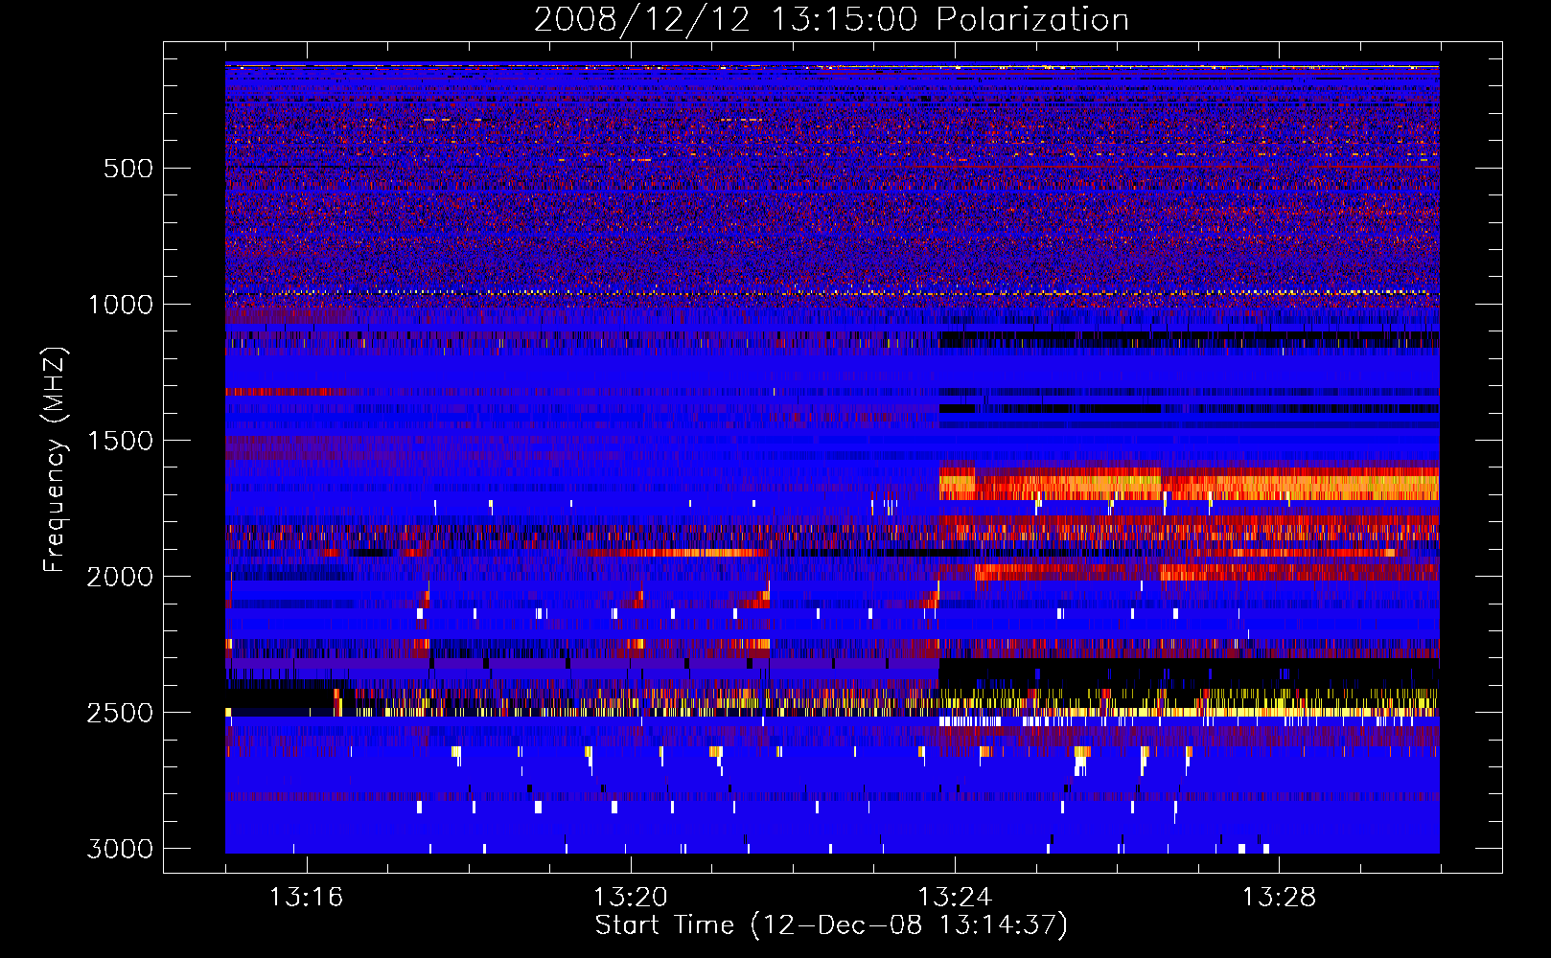This screenshot has height=958, width=1551.
Task: Click the 2000 frequency tick label
Action: (x=120, y=577)
